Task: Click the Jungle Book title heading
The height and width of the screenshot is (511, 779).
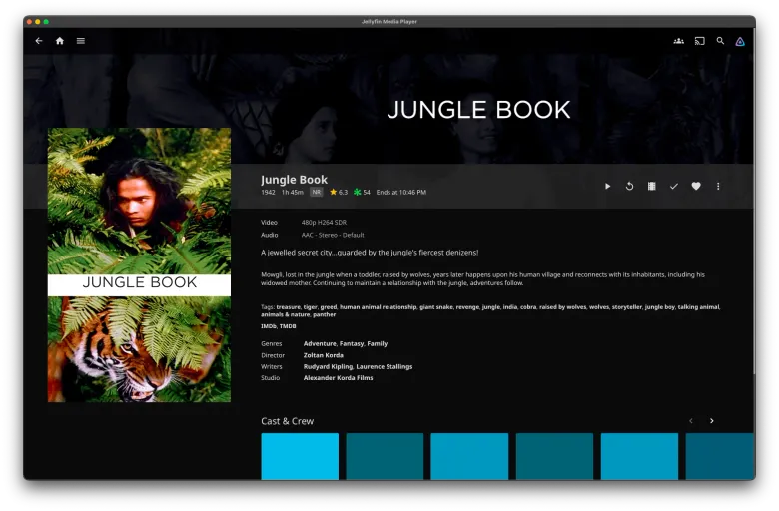Action: coord(294,180)
